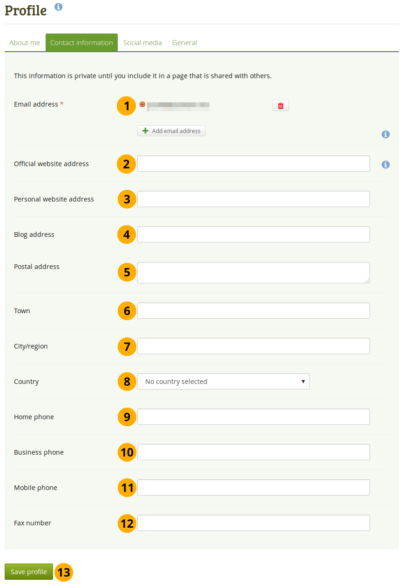Focus the Fax number field
The image size is (404, 584).
(x=253, y=523)
